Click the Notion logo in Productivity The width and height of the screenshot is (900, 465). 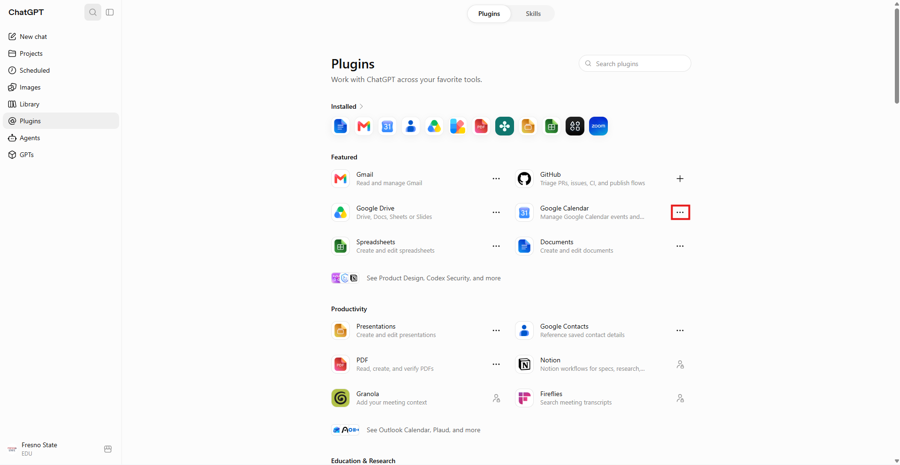click(x=524, y=364)
